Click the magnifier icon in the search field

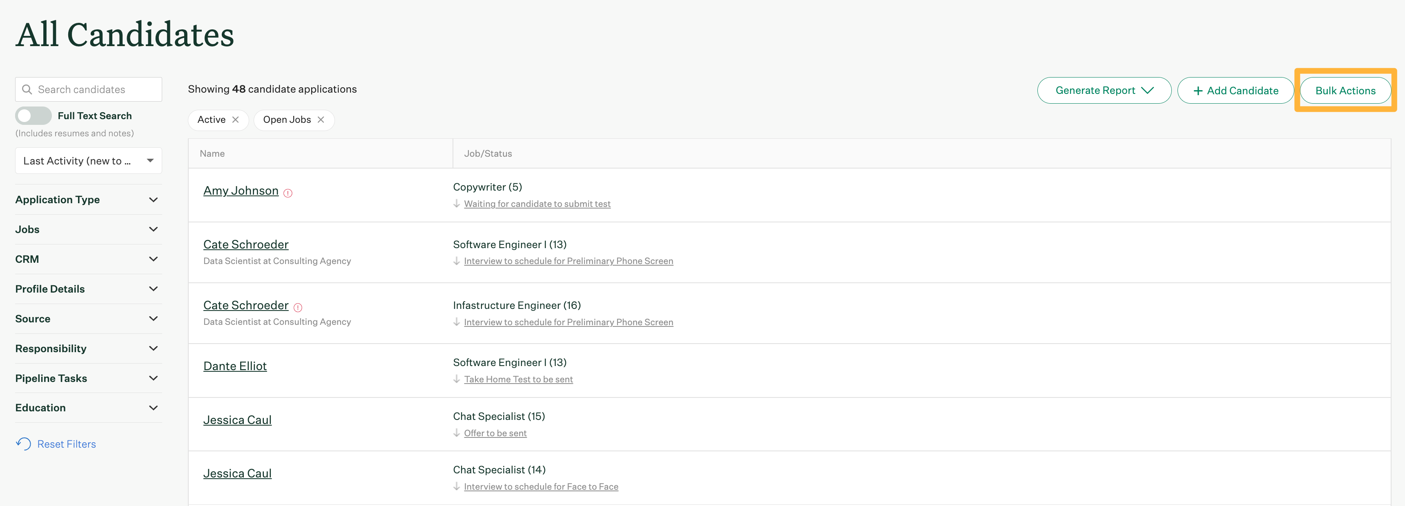27,89
